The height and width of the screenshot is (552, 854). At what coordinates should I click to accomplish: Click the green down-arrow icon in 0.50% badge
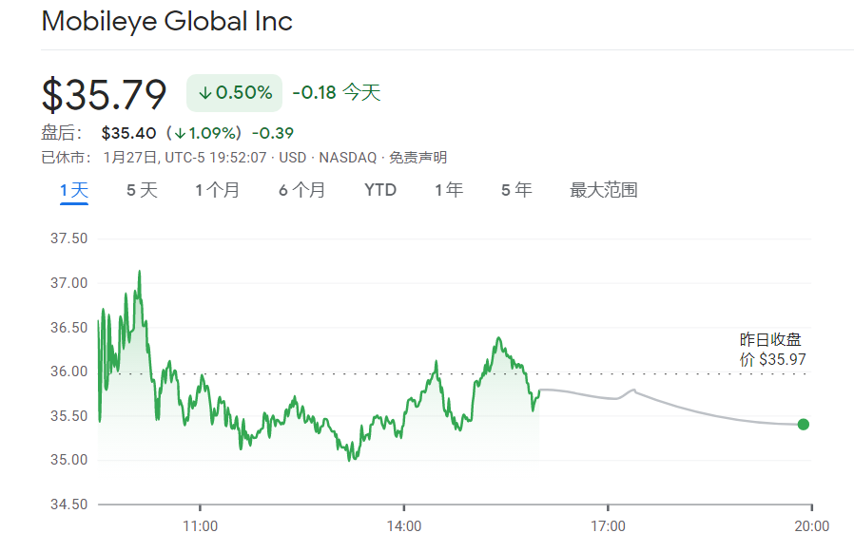(205, 93)
